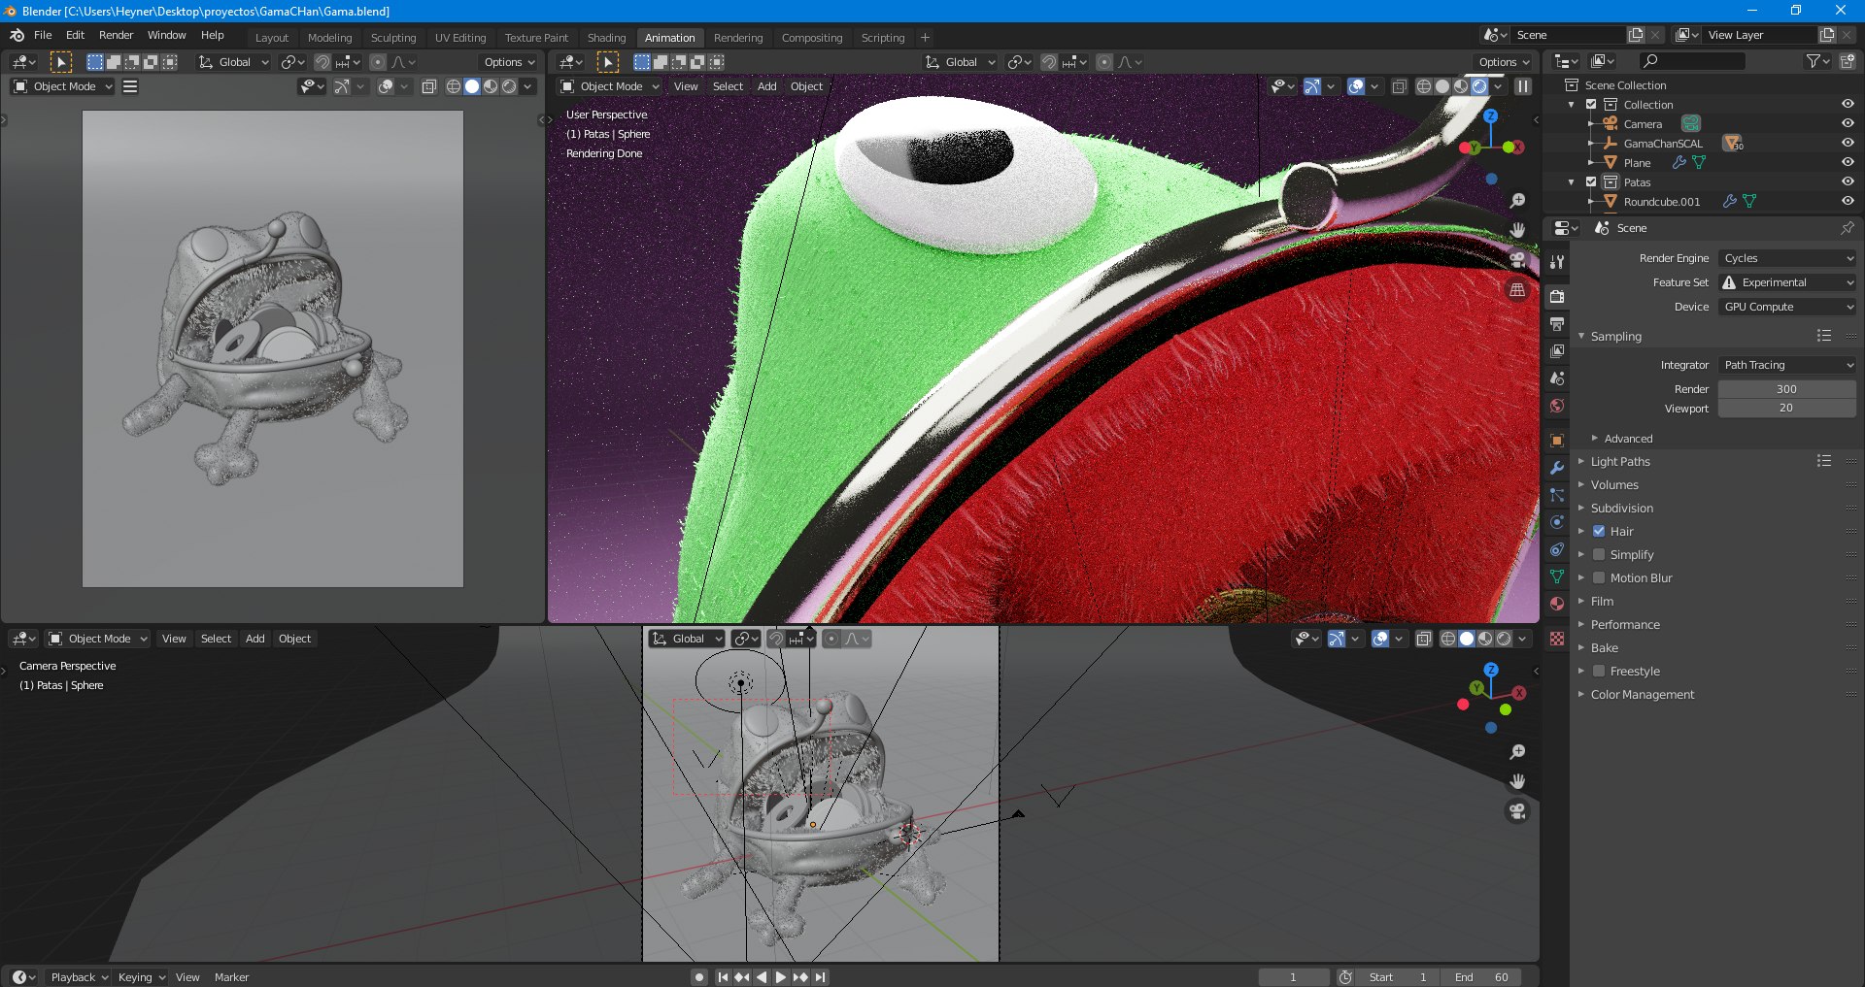The width and height of the screenshot is (1865, 987).
Task: Open the World properties tab icon
Action: [x=1557, y=406]
